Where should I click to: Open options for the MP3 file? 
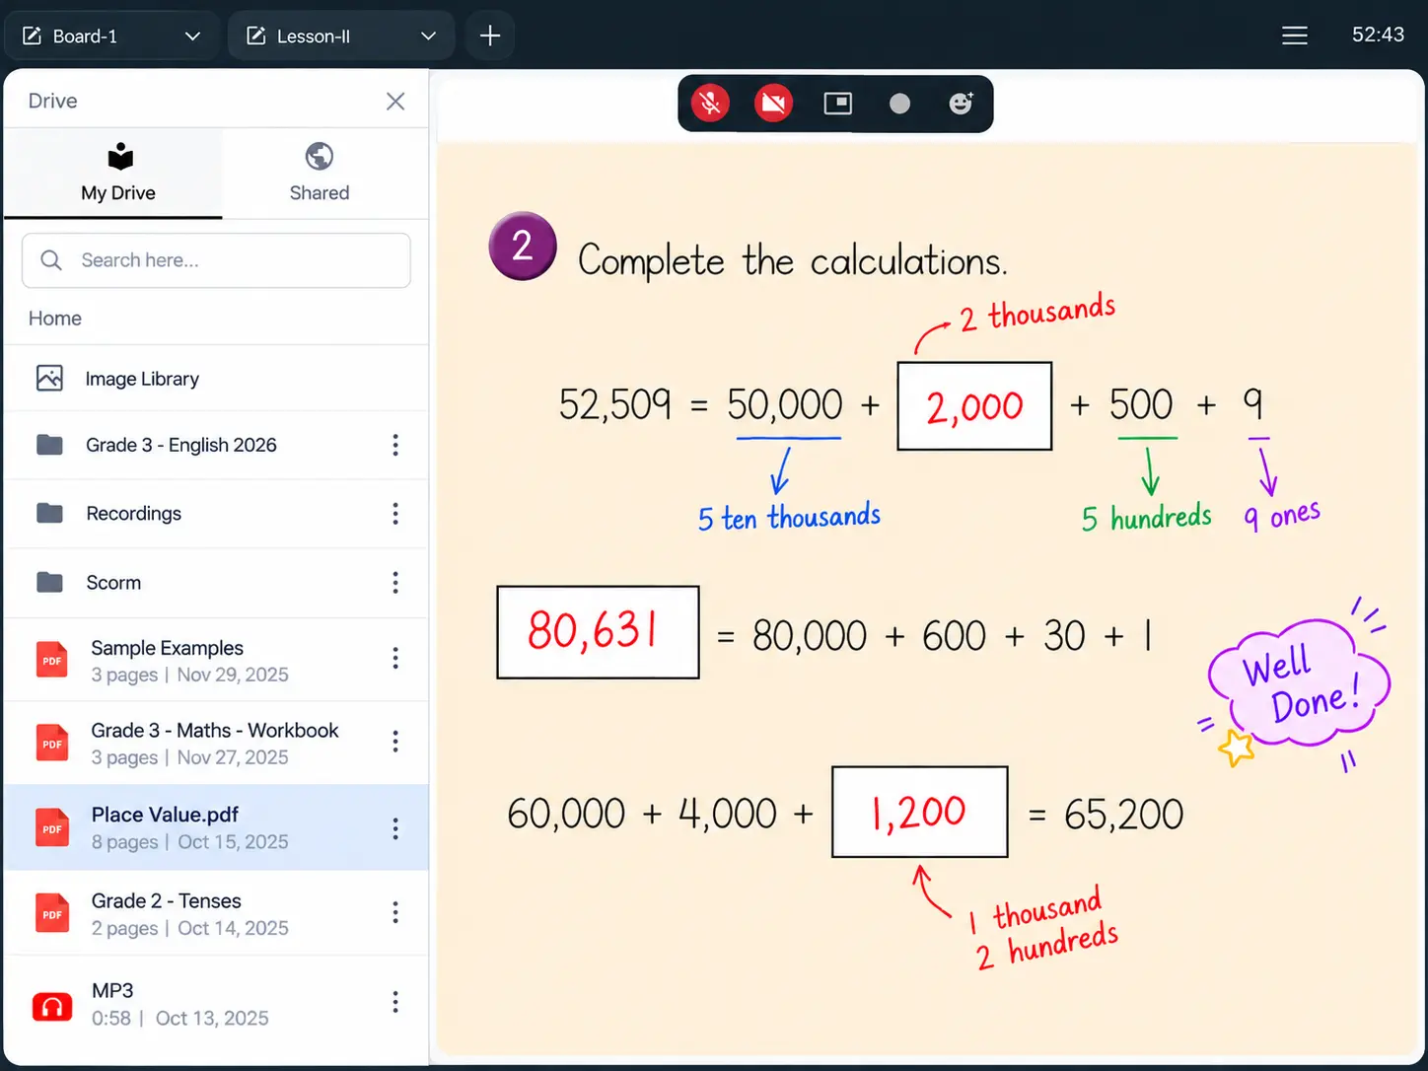[395, 1002]
